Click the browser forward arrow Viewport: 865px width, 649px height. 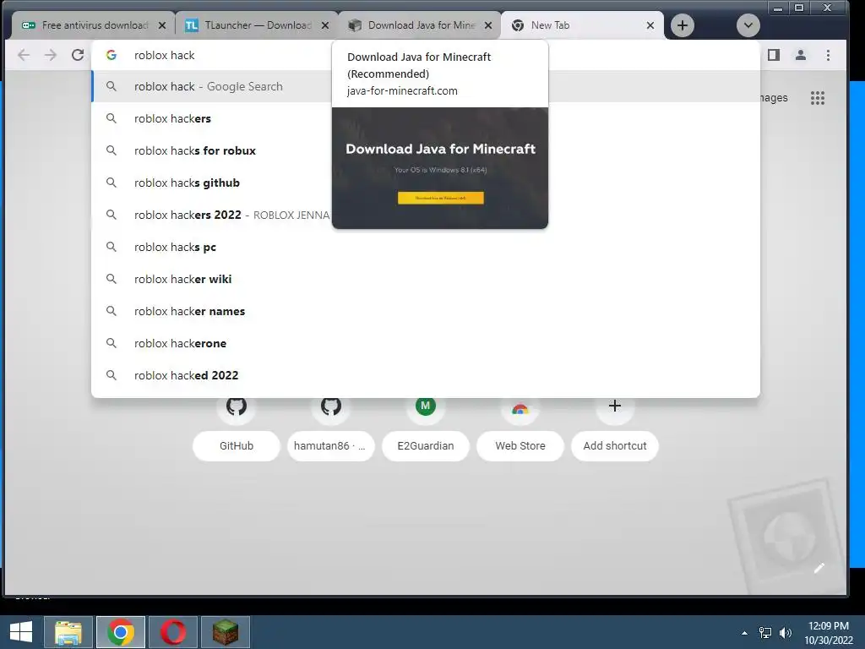[x=50, y=55]
